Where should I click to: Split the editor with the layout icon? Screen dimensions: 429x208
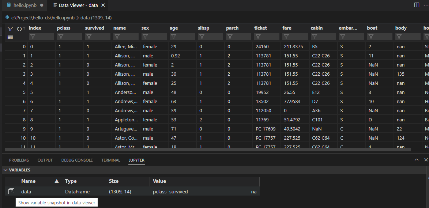pyautogui.click(x=417, y=5)
